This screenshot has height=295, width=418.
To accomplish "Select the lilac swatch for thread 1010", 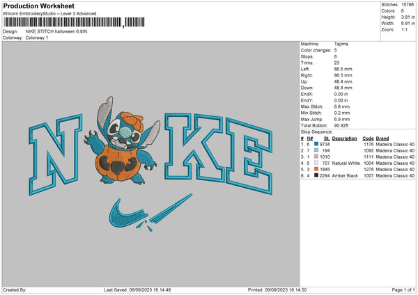I will (316, 157).
